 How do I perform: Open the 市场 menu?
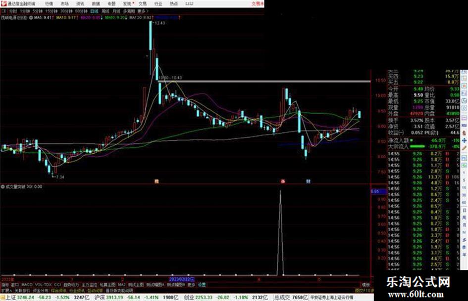point(64,4)
